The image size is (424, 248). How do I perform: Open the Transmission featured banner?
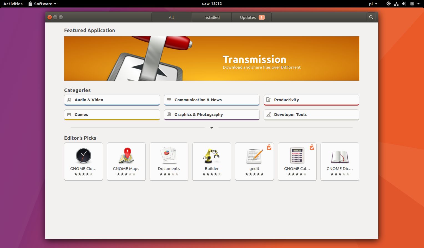coord(212,59)
